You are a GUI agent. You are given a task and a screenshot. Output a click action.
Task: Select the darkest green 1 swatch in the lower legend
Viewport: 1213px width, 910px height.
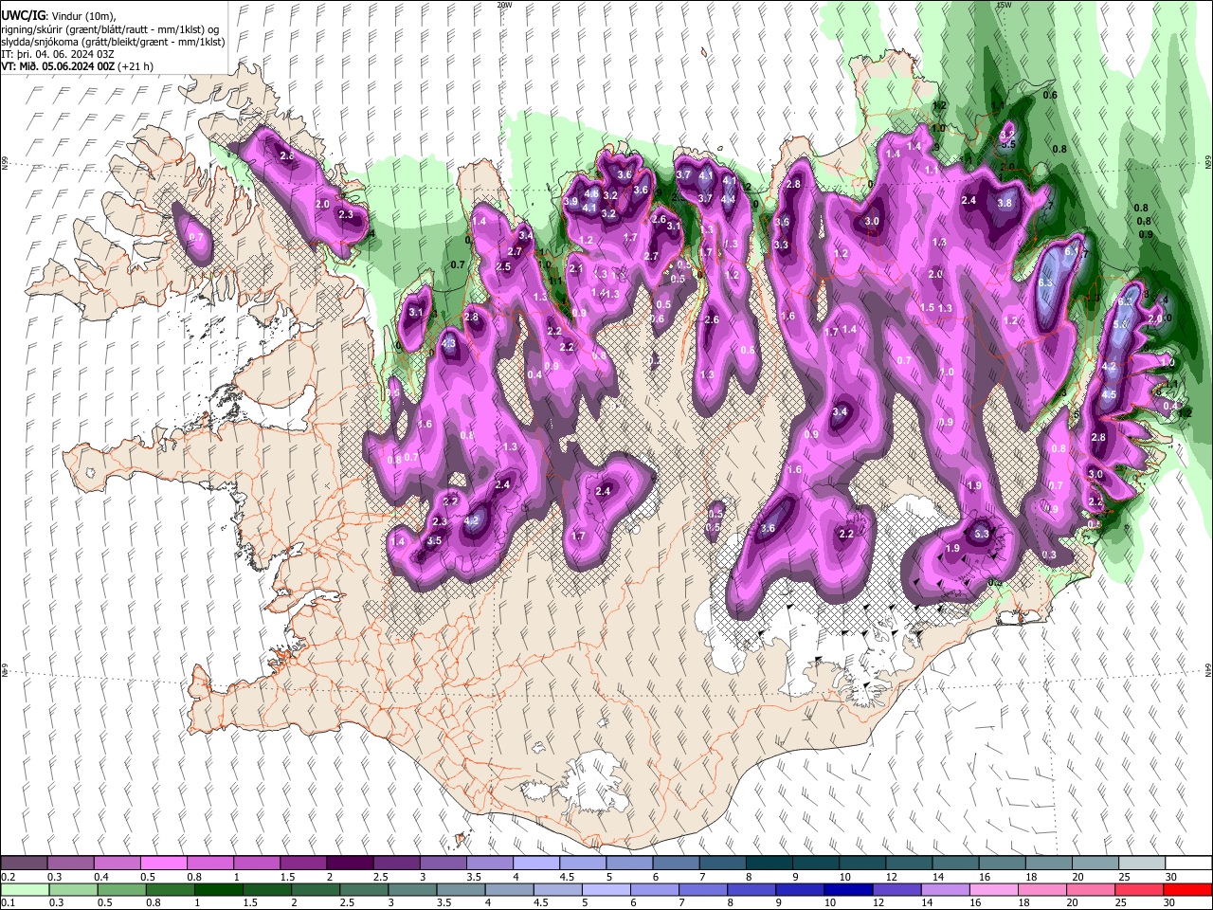tap(217, 889)
